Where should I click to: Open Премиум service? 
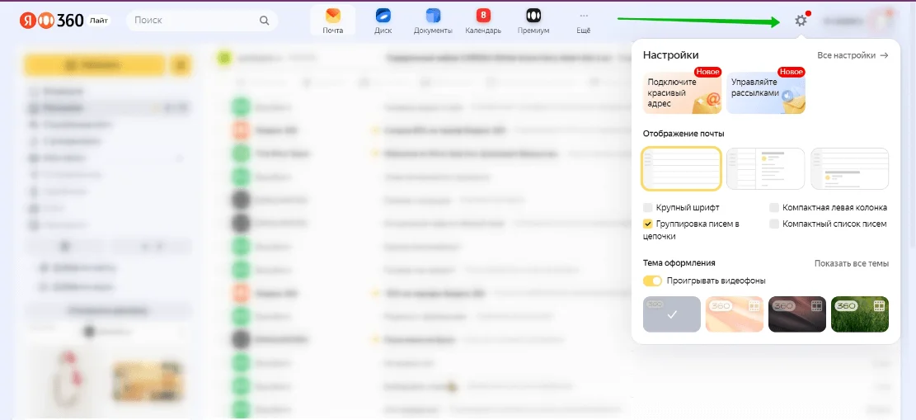(x=533, y=21)
